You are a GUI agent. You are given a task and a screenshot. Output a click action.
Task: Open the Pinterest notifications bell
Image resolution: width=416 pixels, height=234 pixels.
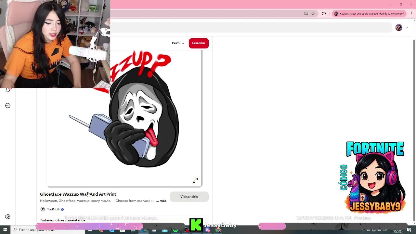pos(8,91)
